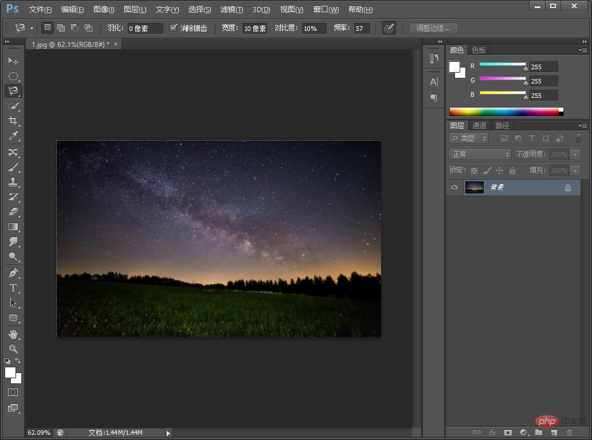Open the 选择(S) menu
Screen dimensions: 592x440
(200, 9)
